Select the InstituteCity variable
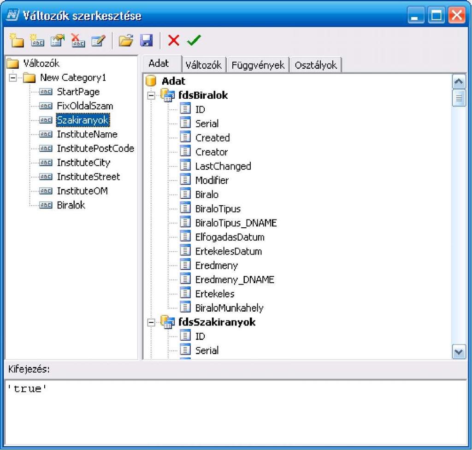472x450 pixels. point(84,163)
